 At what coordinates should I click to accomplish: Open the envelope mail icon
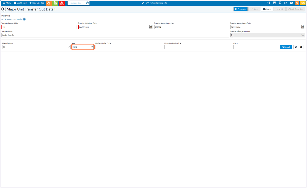[286, 3]
